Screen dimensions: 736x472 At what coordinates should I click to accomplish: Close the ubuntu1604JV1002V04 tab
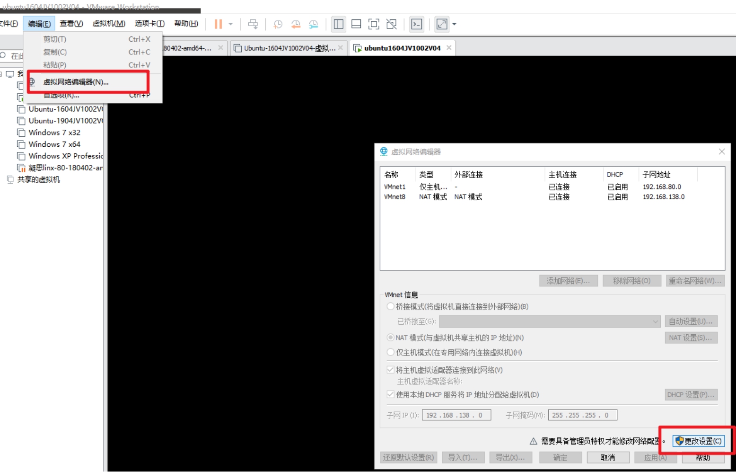point(449,48)
